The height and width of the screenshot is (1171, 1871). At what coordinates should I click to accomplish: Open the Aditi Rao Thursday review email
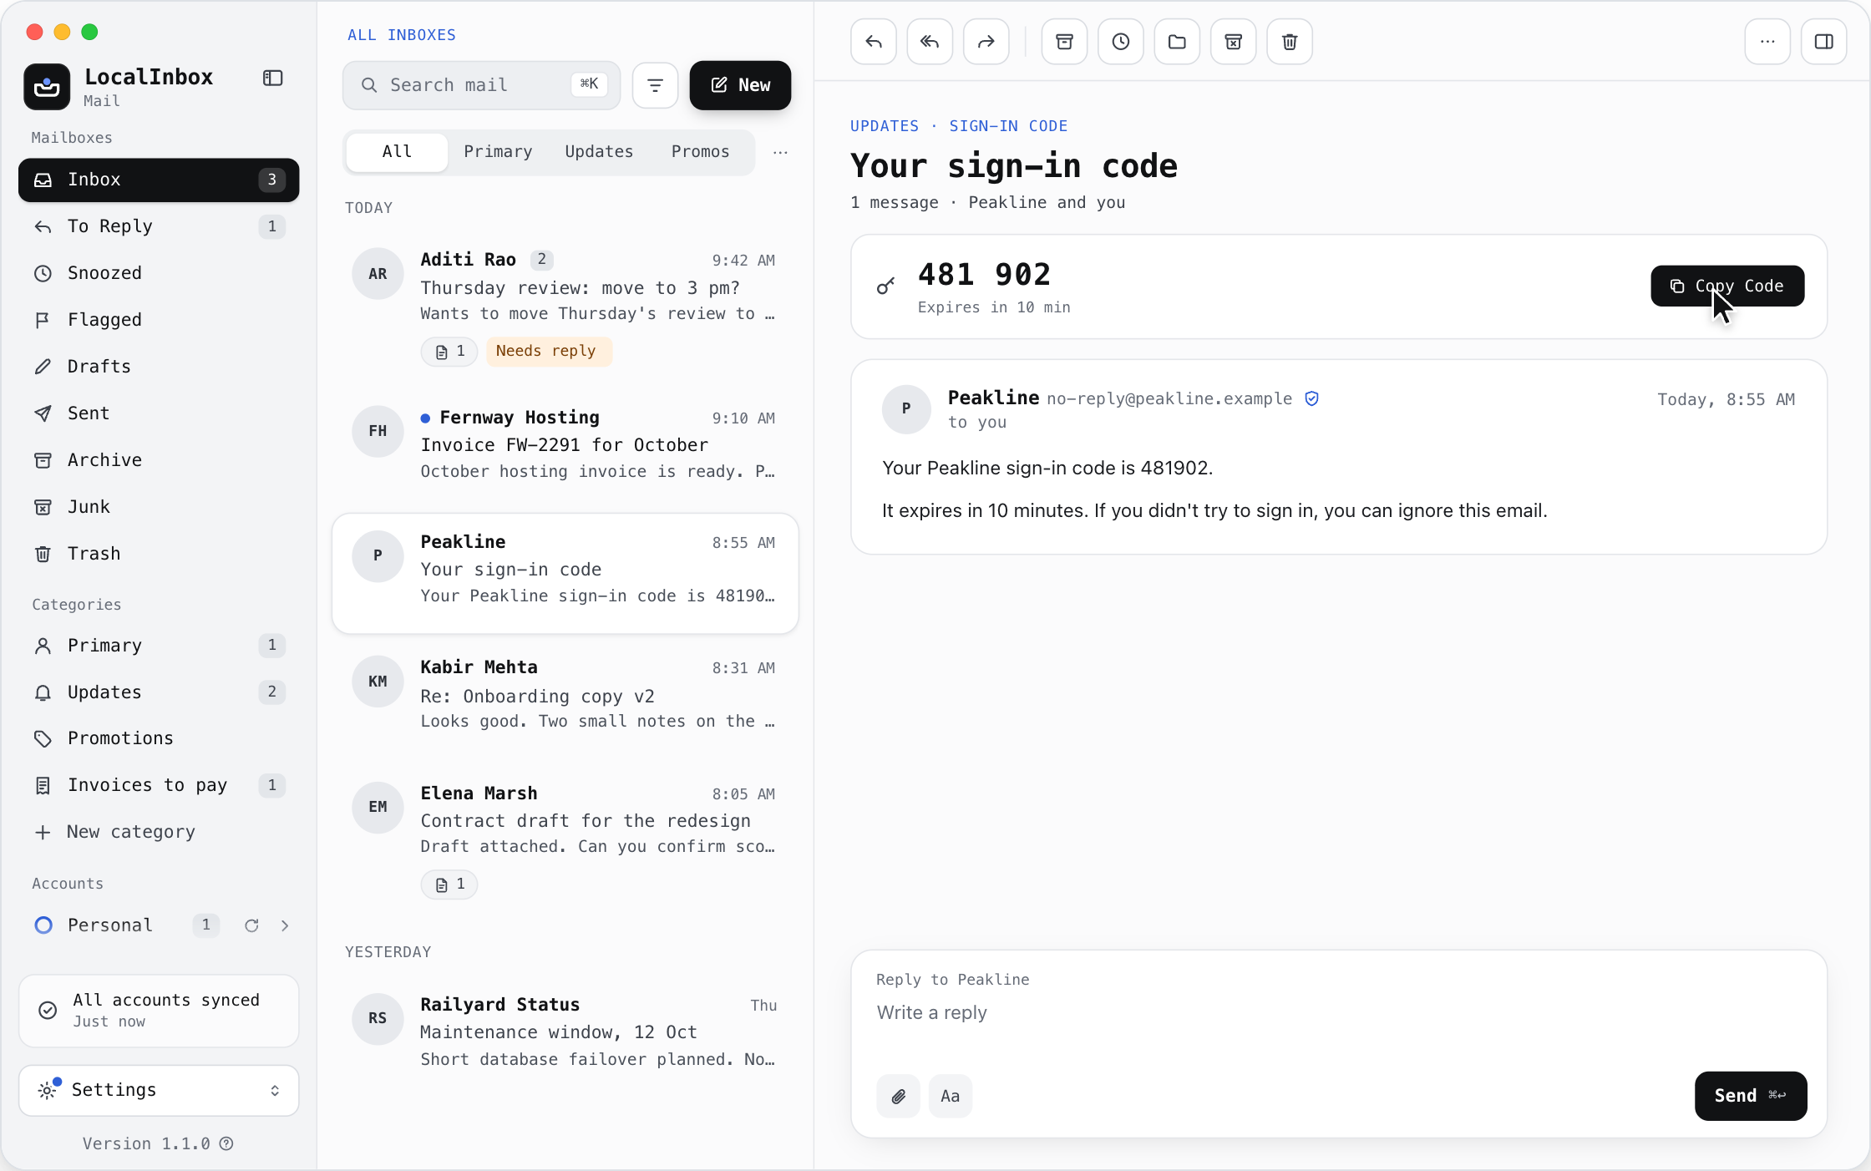(565, 307)
